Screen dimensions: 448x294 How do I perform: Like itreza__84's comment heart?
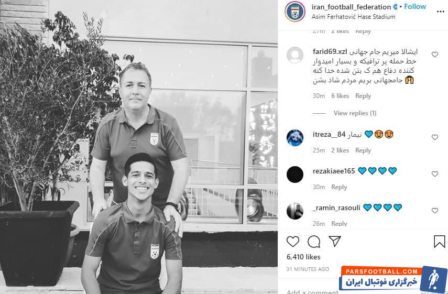[x=435, y=137]
